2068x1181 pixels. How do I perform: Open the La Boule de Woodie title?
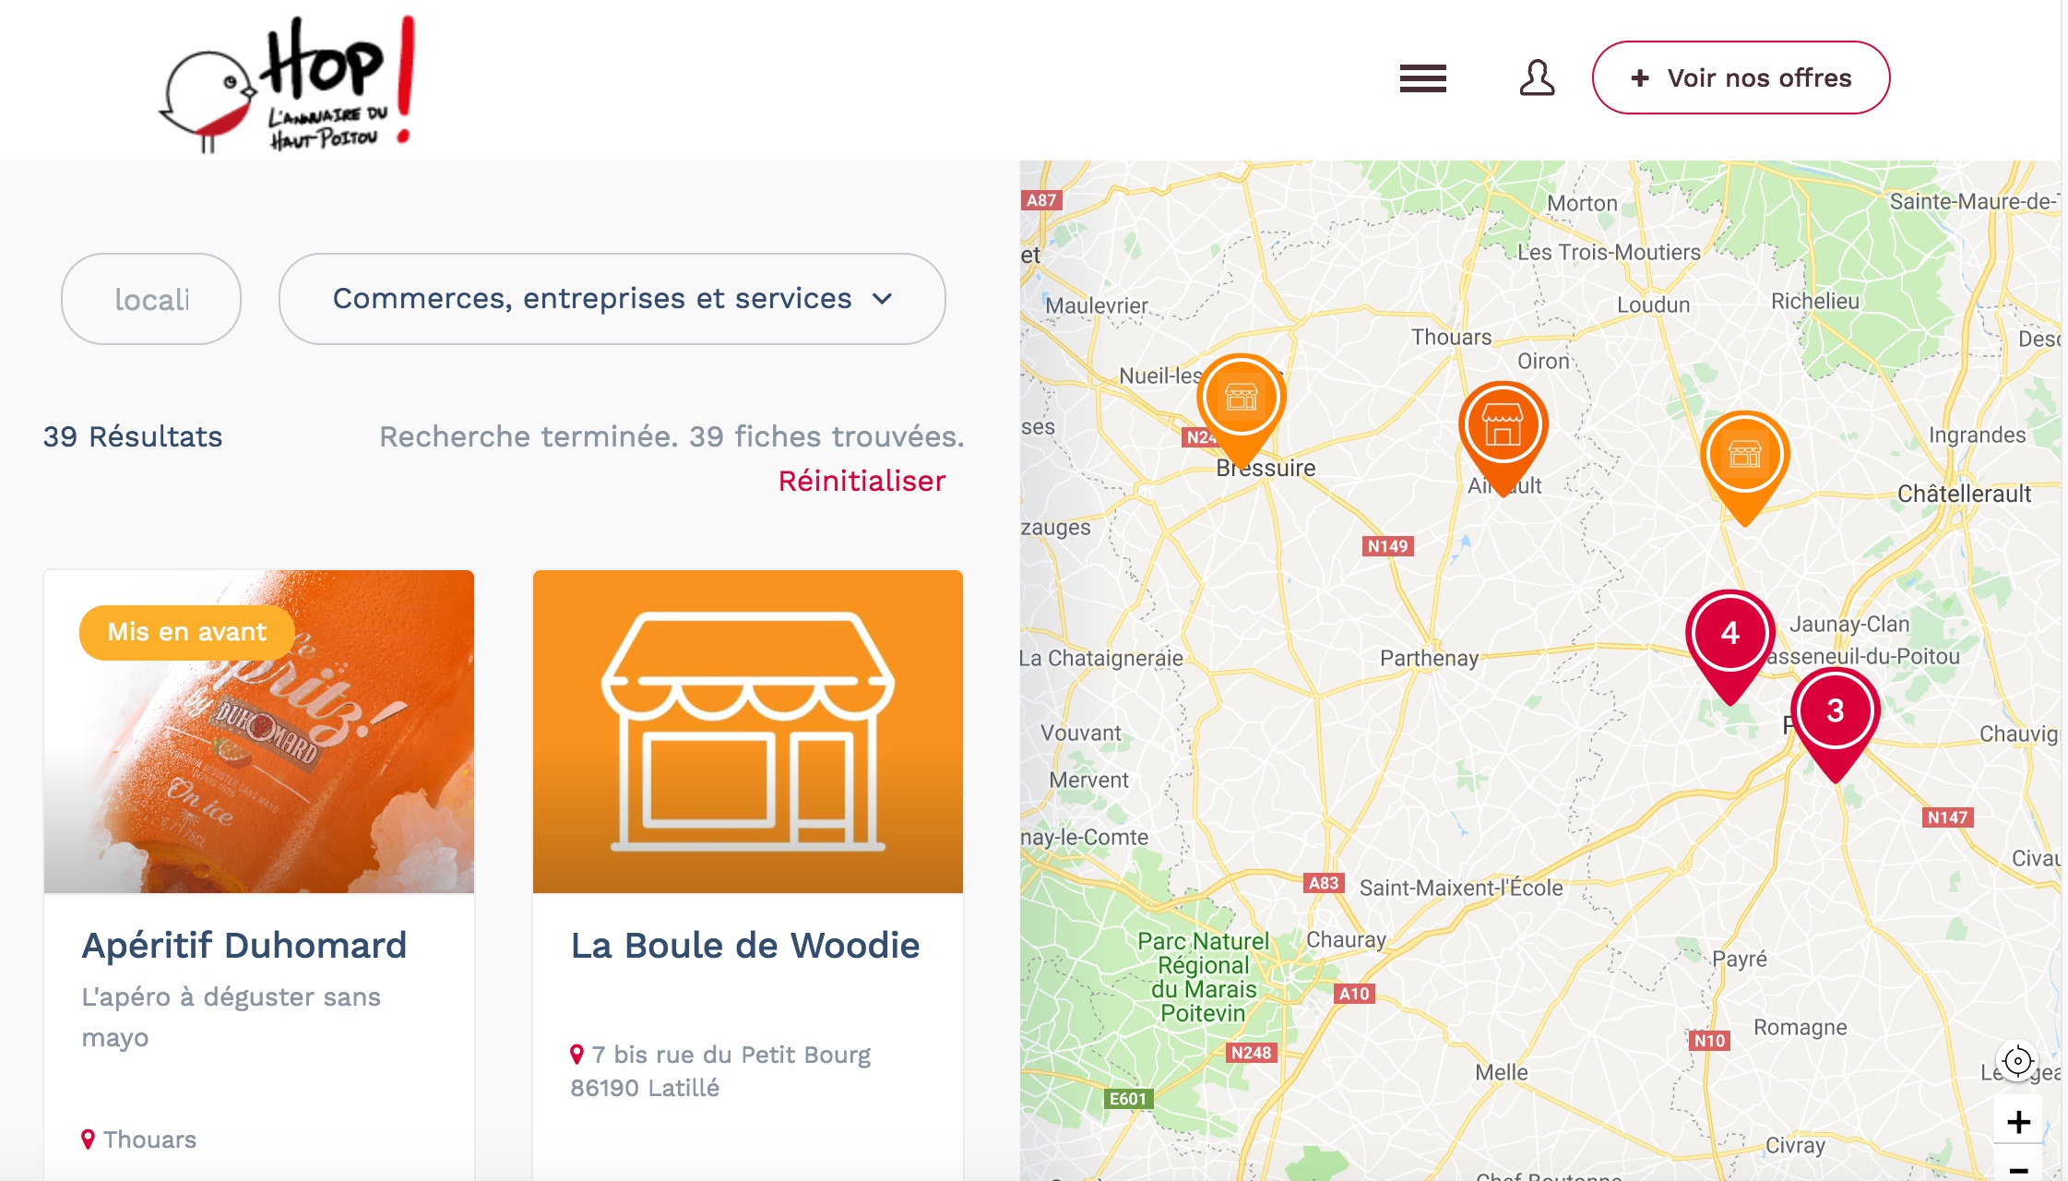745,946
